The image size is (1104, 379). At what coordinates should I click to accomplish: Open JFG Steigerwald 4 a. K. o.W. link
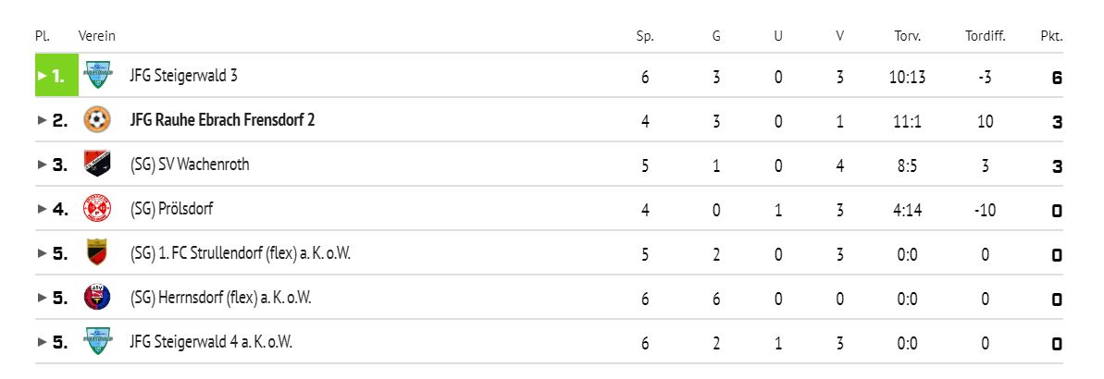[x=211, y=342]
